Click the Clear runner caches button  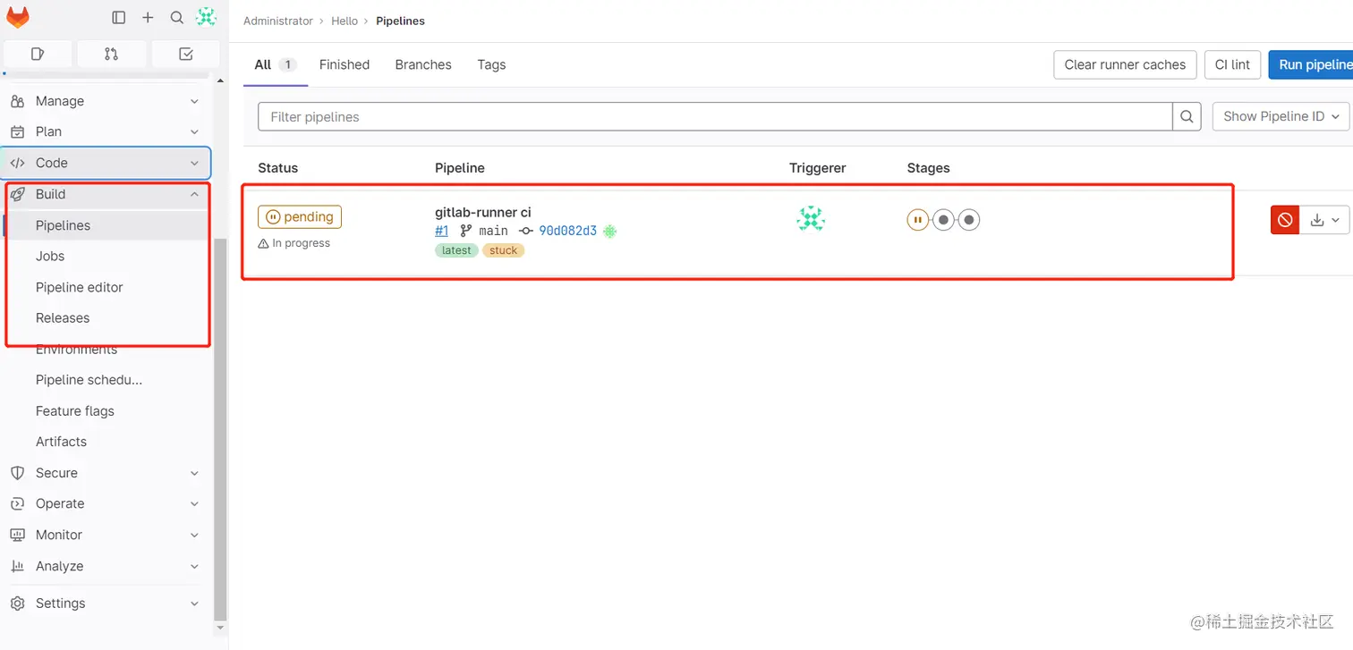coord(1125,64)
